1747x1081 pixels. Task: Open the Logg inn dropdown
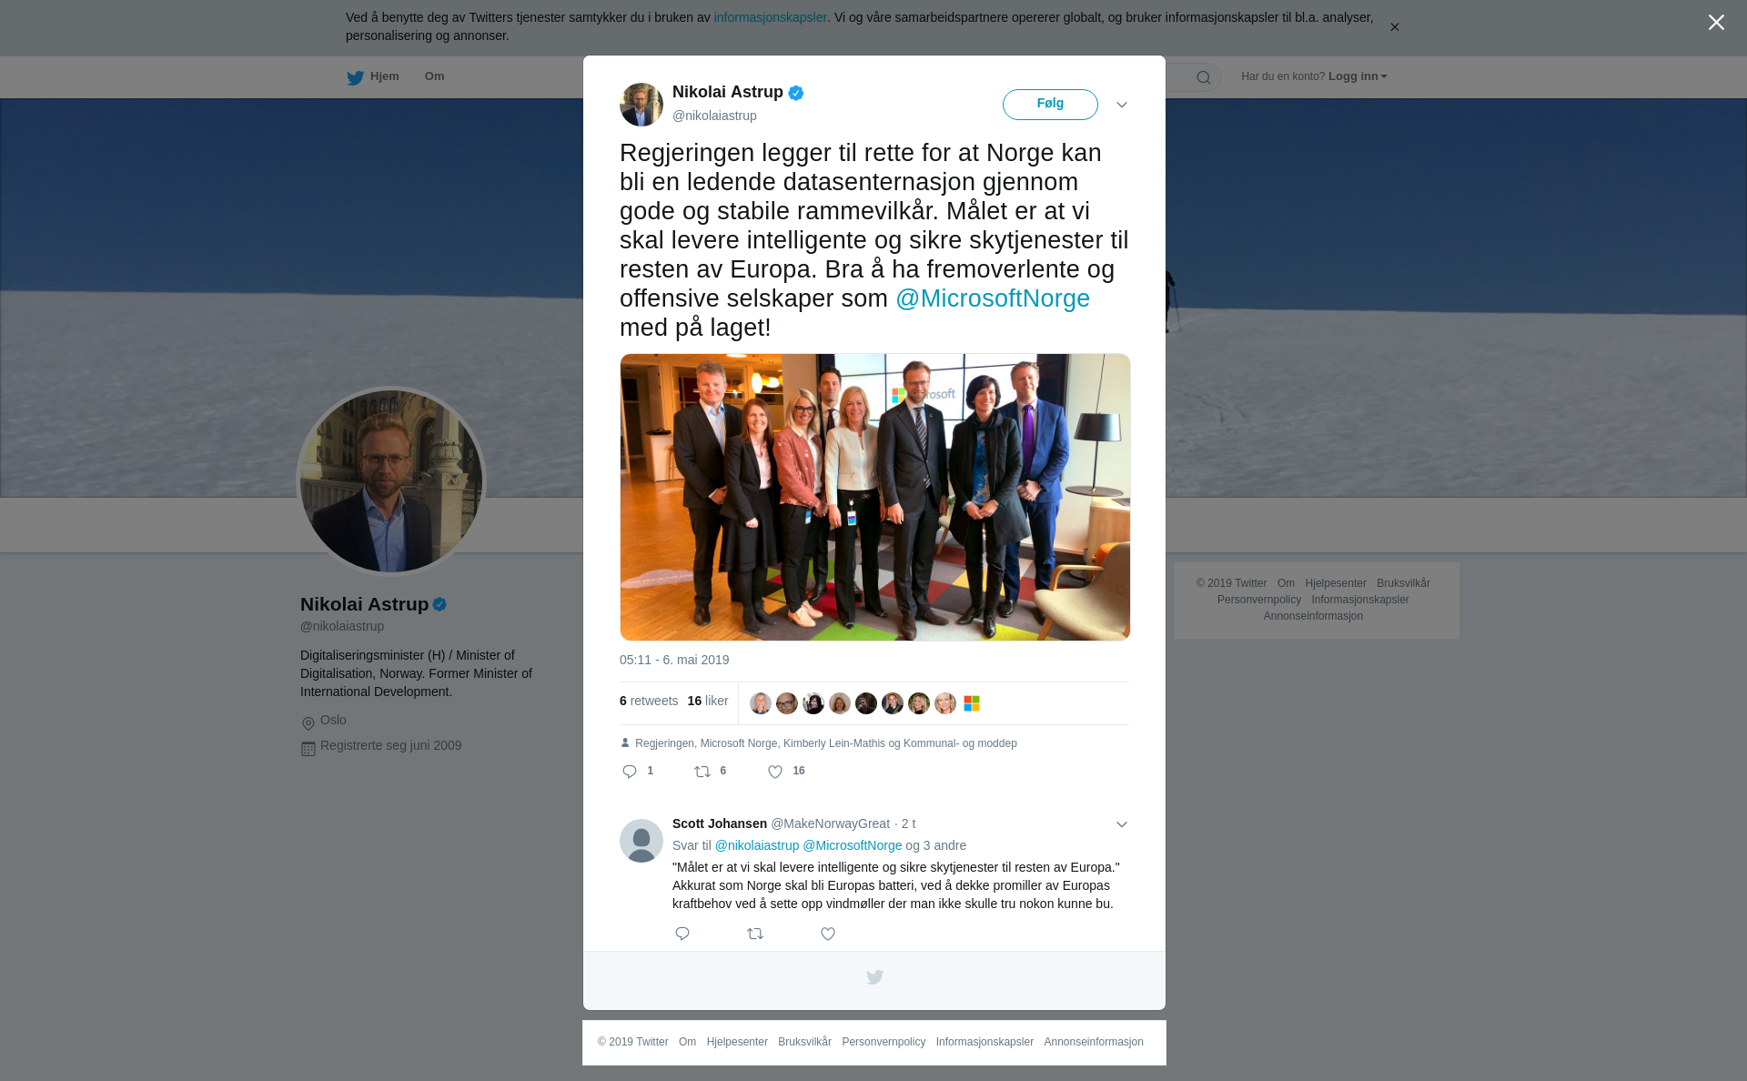(x=1358, y=76)
